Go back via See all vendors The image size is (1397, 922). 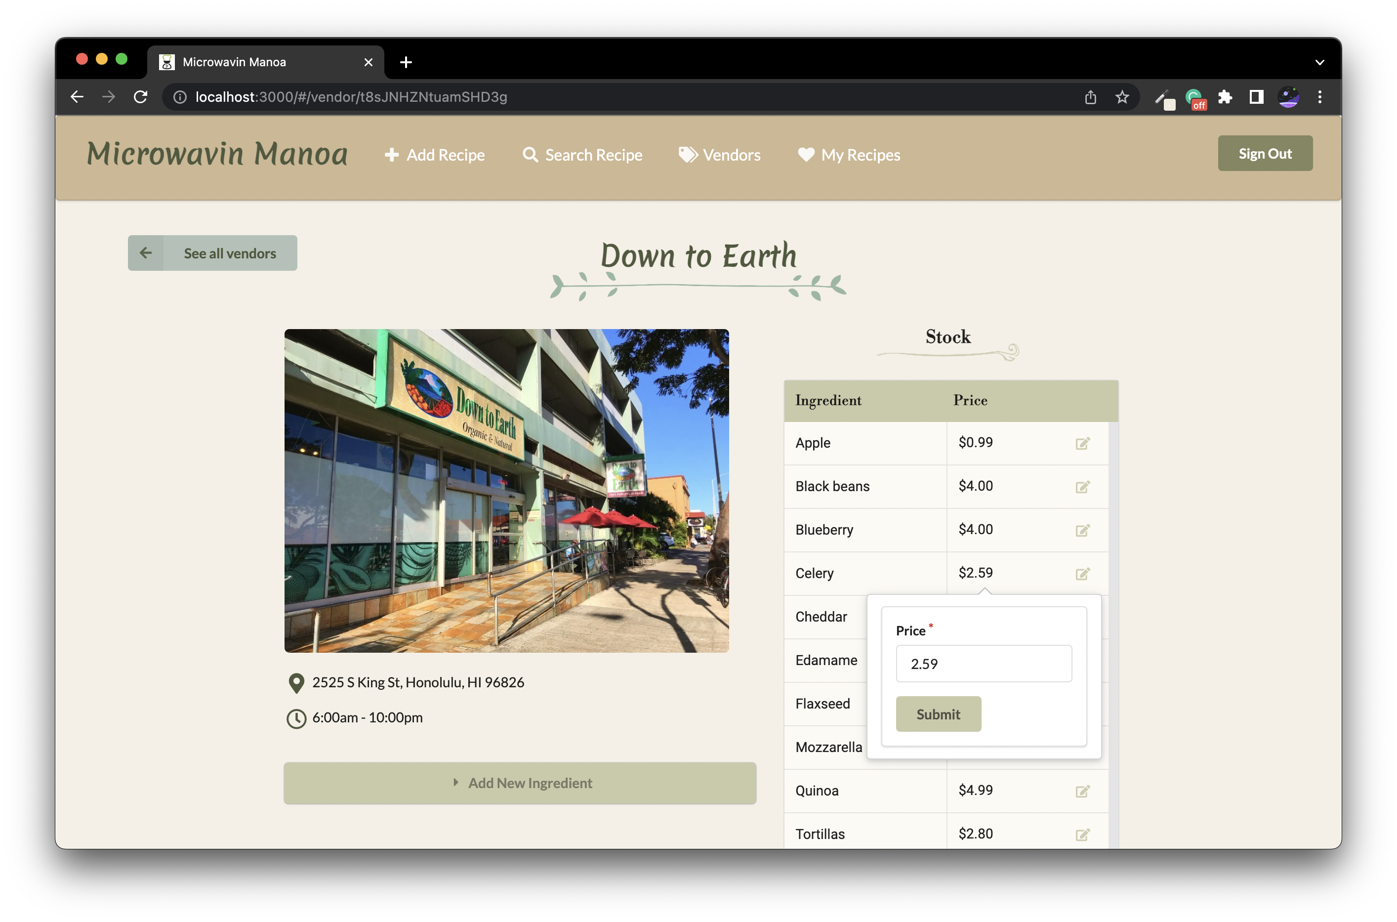pos(213,253)
